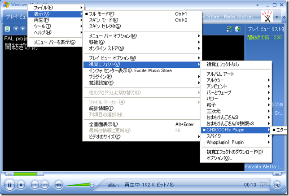Choose アルバム アート visualization
This screenshot has height=196, width=289.
[236, 74]
